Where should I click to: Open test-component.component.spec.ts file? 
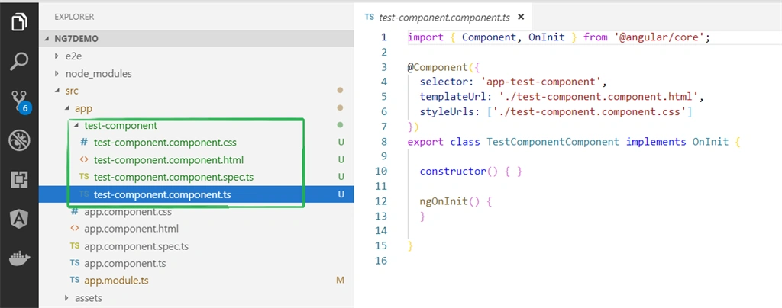[173, 177]
